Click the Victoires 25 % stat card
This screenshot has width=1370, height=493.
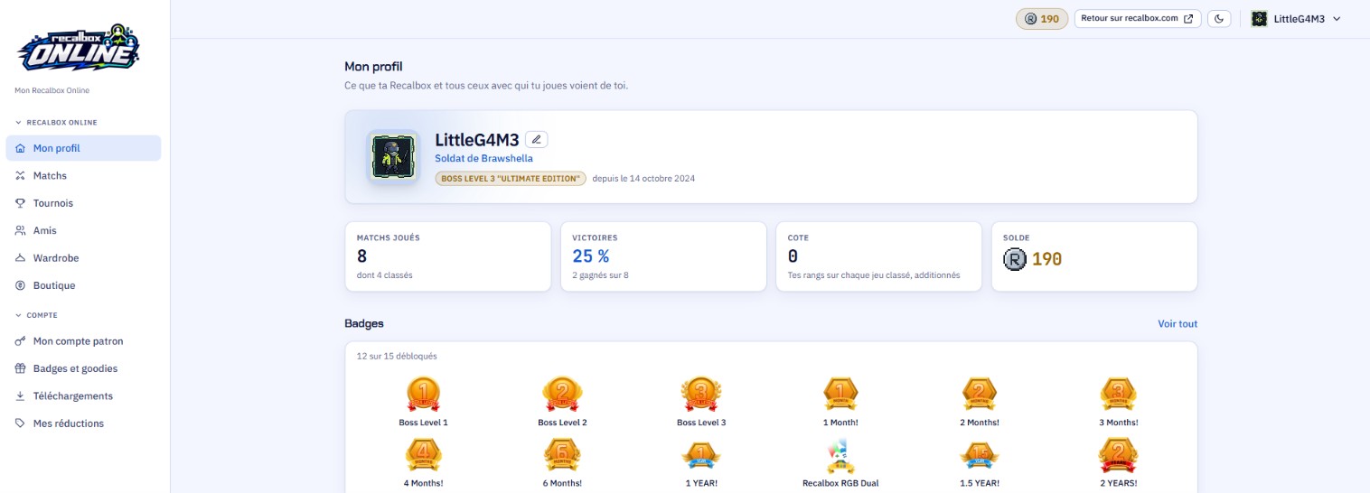663,256
